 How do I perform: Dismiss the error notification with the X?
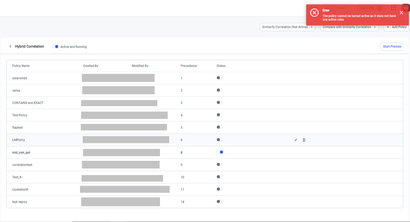click(x=401, y=13)
